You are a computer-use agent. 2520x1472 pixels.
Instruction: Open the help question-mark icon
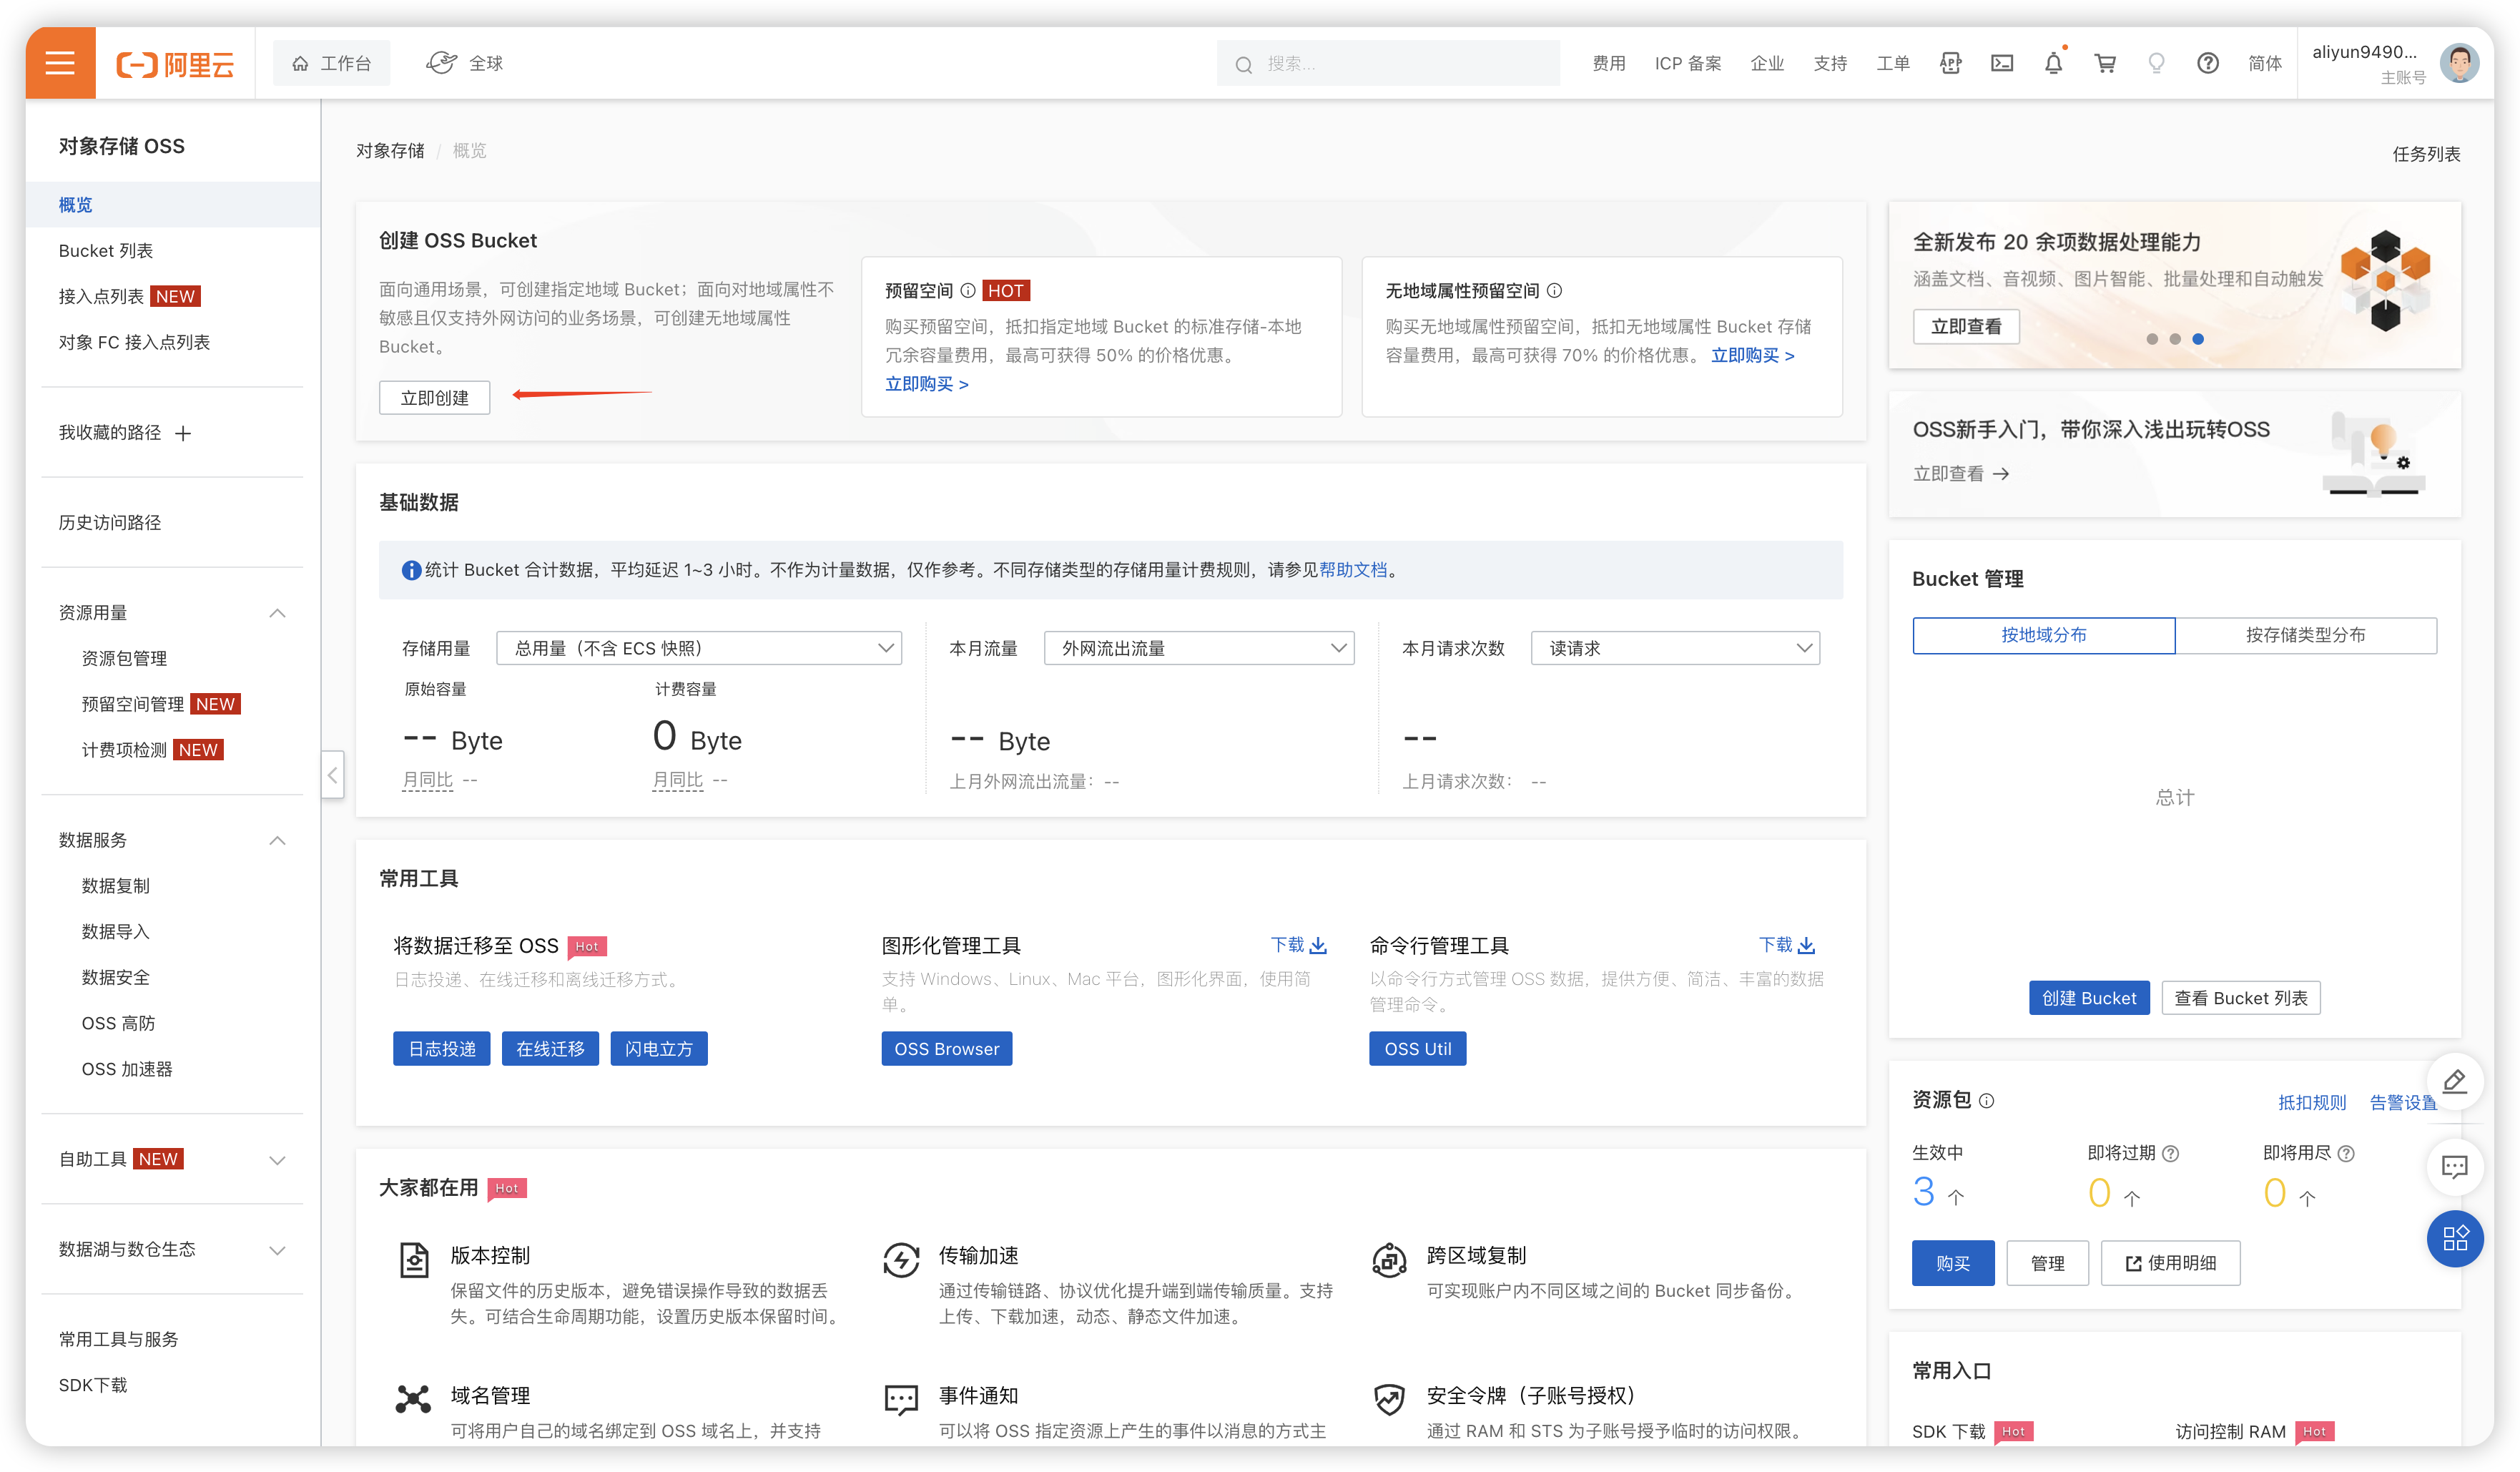pyautogui.click(x=2208, y=63)
